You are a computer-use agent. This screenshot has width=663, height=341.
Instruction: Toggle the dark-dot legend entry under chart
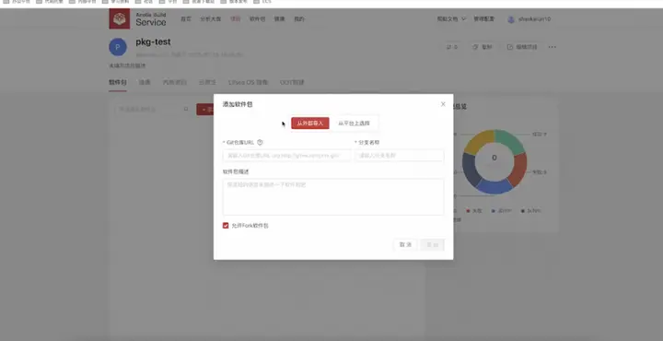[x=530, y=211]
